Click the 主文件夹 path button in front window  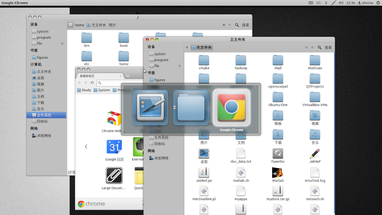(x=202, y=47)
